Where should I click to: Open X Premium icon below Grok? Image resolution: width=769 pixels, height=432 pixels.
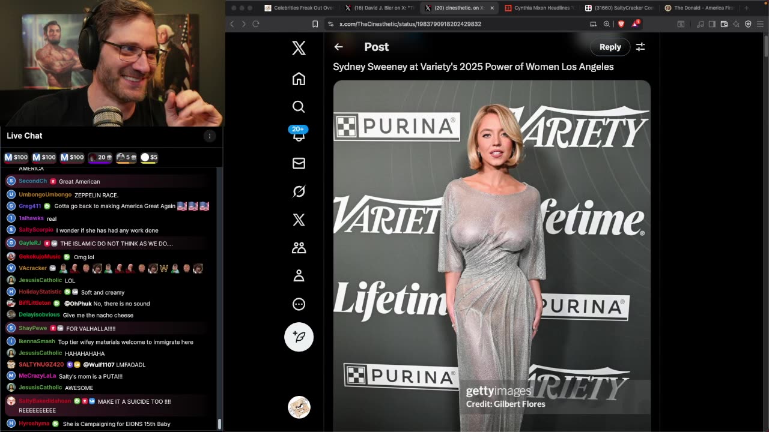pyautogui.click(x=299, y=220)
